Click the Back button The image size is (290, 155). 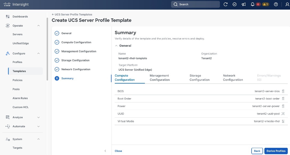[x=257, y=151]
